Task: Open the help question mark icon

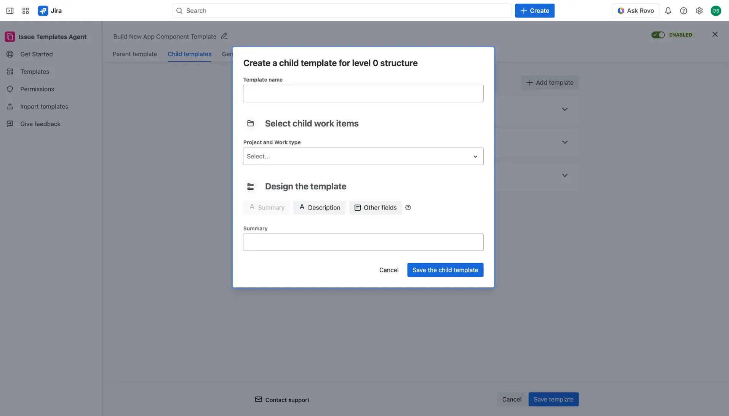Action: [683, 10]
